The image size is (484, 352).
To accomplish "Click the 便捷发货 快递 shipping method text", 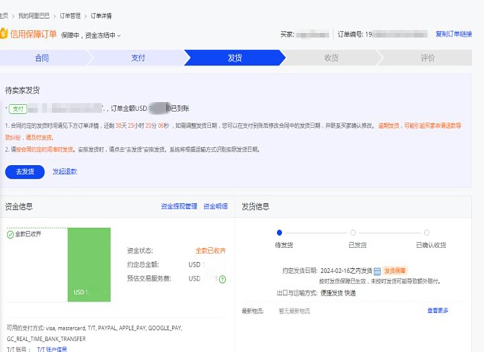I will coord(338,293).
